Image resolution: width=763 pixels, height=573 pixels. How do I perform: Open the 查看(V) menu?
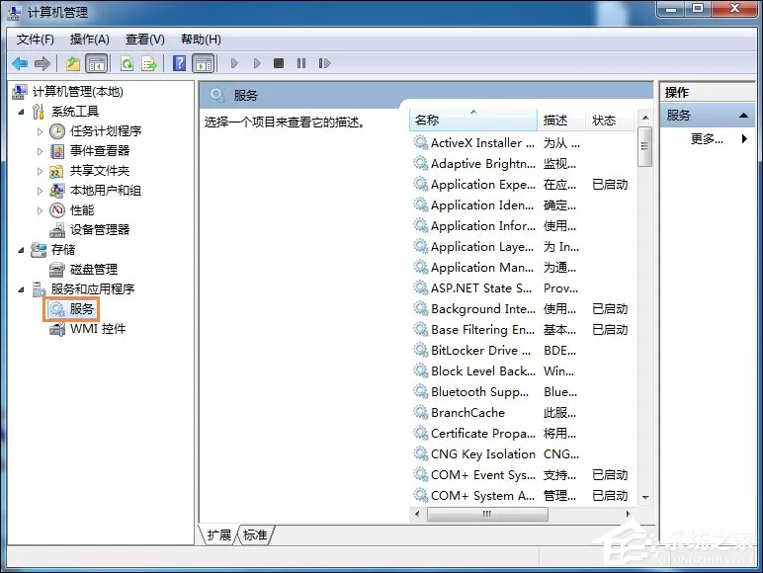pos(145,39)
